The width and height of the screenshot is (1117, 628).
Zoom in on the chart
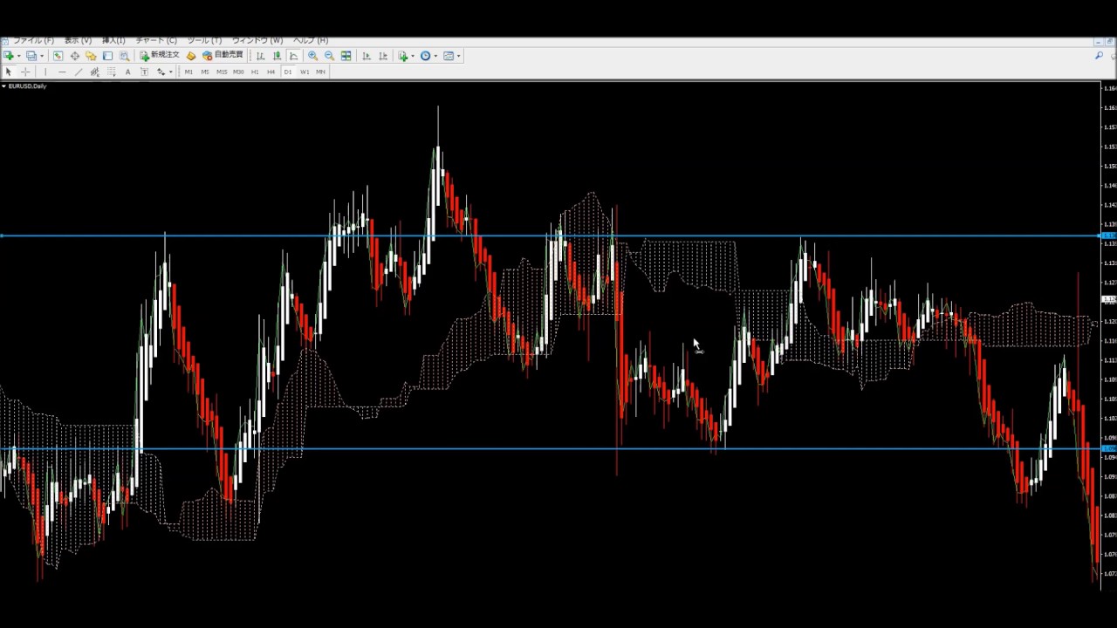click(312, 56)
